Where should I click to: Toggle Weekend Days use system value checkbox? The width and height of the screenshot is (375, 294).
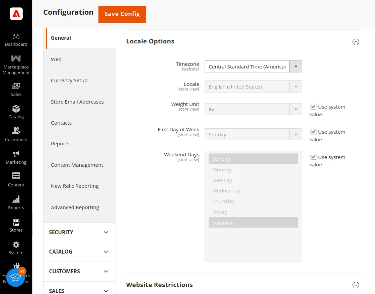pos(313,157)
